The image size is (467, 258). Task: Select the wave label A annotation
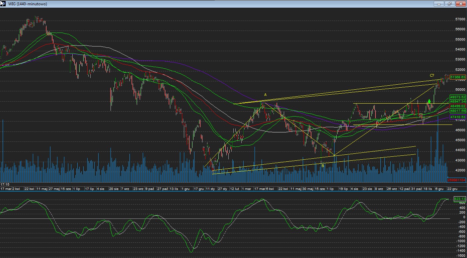(x=265, y=95)
